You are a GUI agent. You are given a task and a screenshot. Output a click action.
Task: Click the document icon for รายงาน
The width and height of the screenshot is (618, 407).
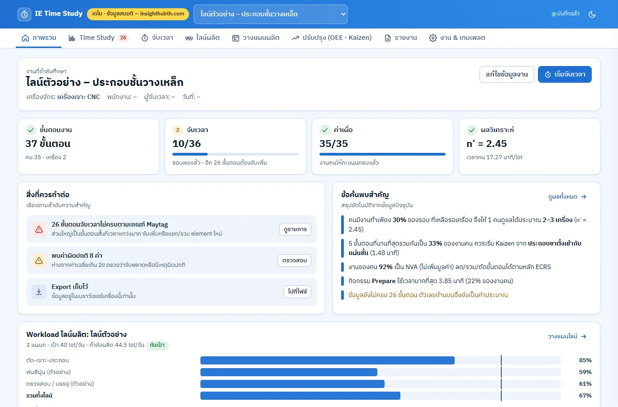(x=388, y=38)
